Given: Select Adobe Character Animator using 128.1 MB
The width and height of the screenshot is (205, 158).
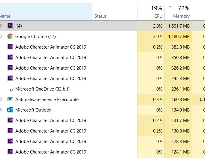Looking at the screenshot, I should (x=103, y=152).
